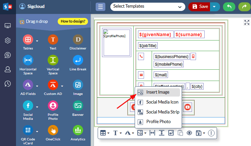This screenshot has width=251, height=146.
Task: Open the Select Templates dropdown
Action: (148, 7)
